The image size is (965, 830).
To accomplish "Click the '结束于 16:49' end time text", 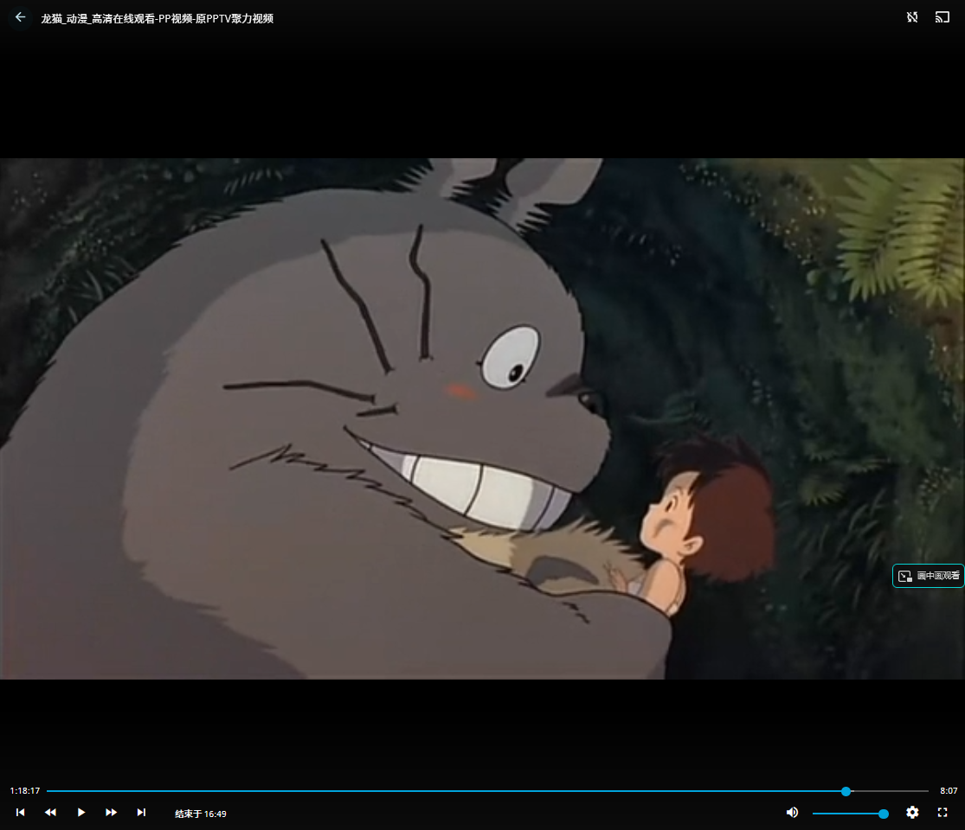I will point(201,814).
